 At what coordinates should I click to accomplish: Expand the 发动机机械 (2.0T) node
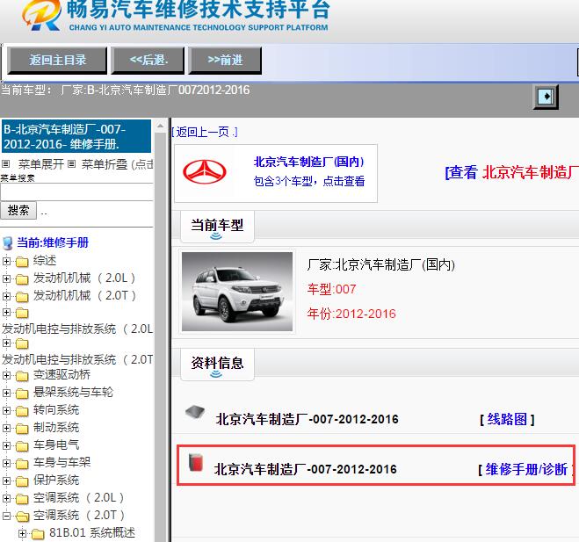tap(6, 297)
